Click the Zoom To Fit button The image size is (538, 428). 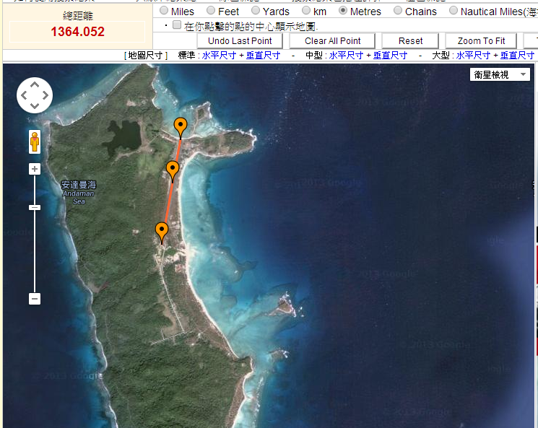click(481, 41)
